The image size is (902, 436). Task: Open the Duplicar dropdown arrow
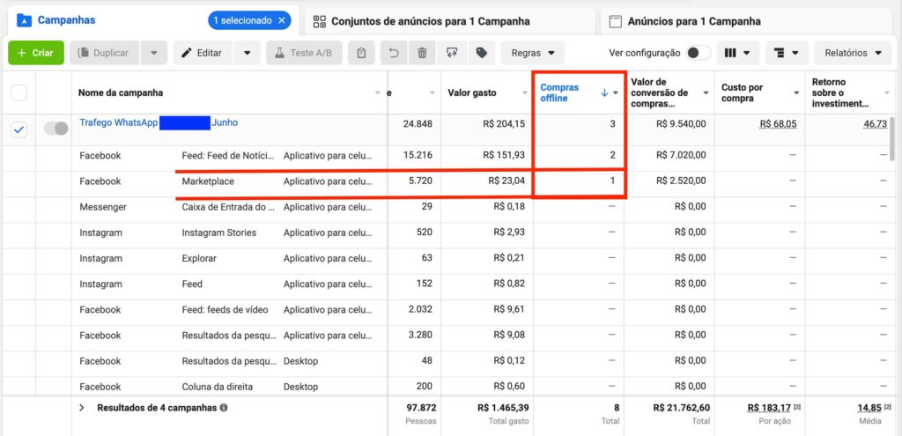[x=153, y=53]
